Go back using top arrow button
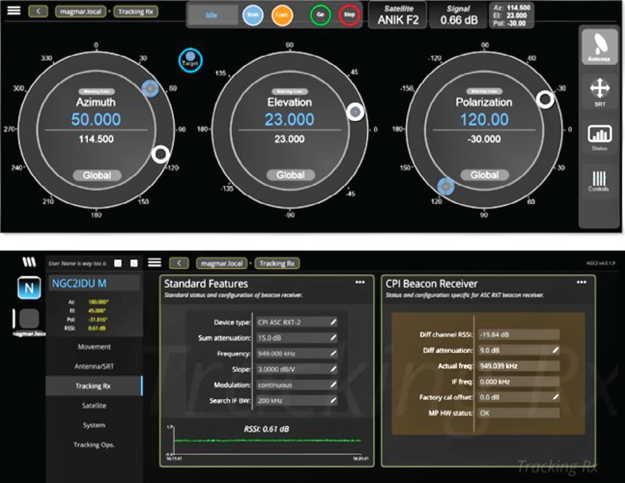625x483 pixels. [x=38, y=11]
